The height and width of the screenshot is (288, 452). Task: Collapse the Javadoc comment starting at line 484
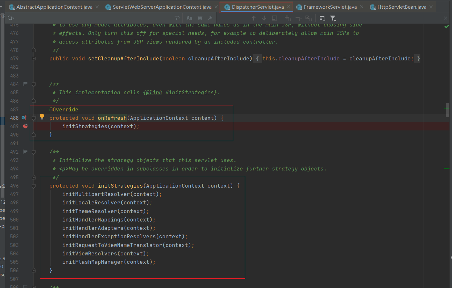(x=34, y=84)
